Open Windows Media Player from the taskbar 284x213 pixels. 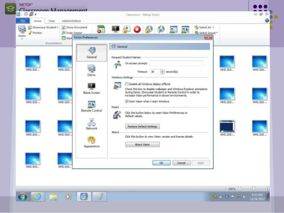click(68, 197)
